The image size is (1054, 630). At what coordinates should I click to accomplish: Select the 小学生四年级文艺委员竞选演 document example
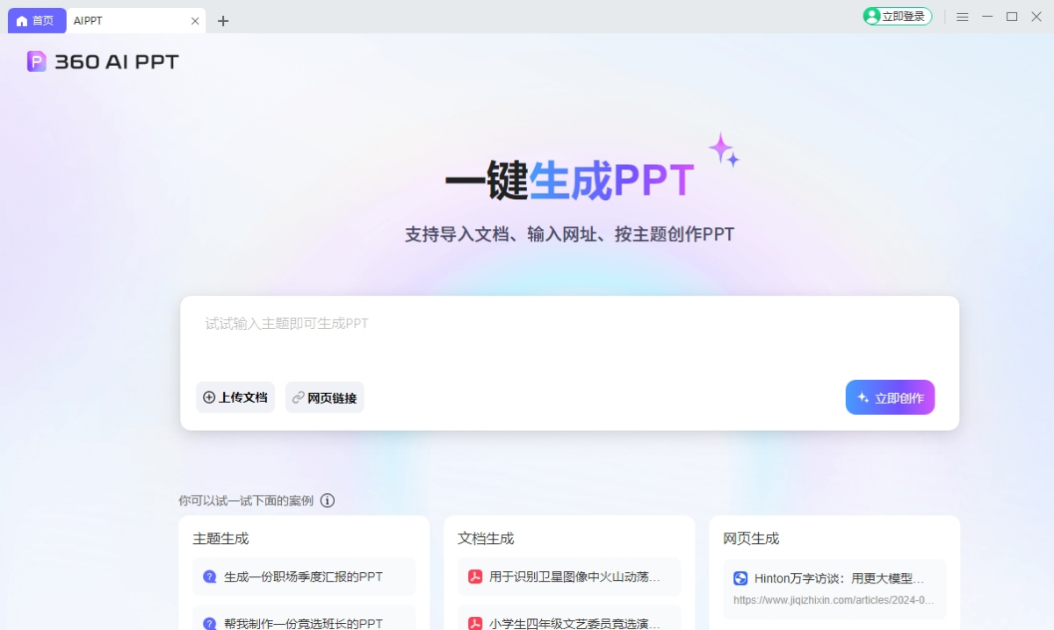pyautogui.click(x=569, y=622)
